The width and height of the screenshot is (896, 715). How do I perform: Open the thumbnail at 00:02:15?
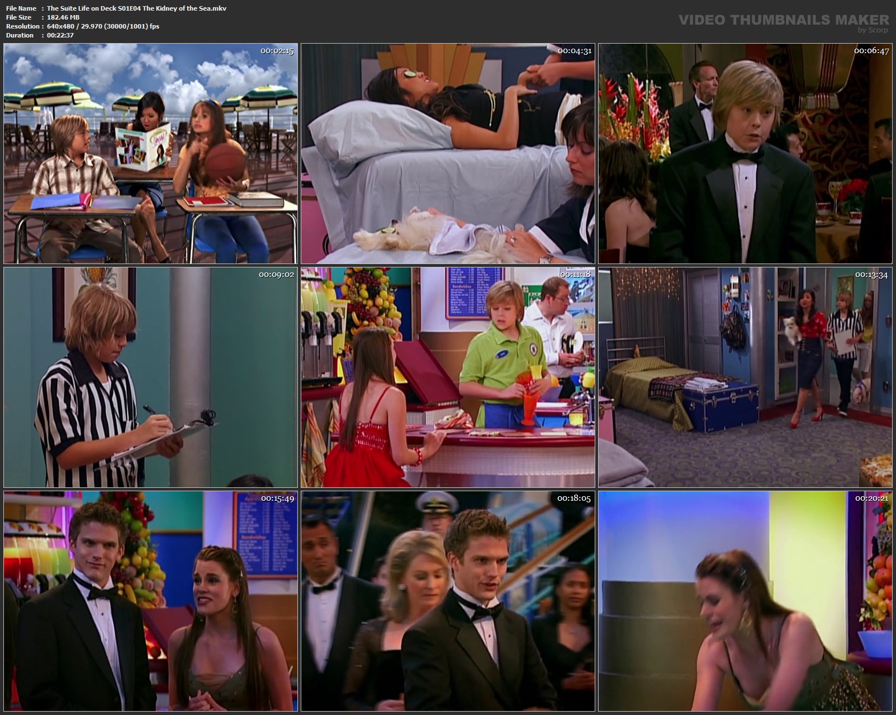pyautogui.click(x=150, y=153)
